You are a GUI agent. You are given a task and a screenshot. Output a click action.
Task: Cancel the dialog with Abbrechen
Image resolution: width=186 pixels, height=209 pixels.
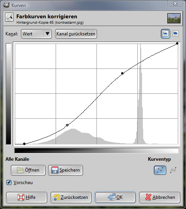(x=160, y=197)
